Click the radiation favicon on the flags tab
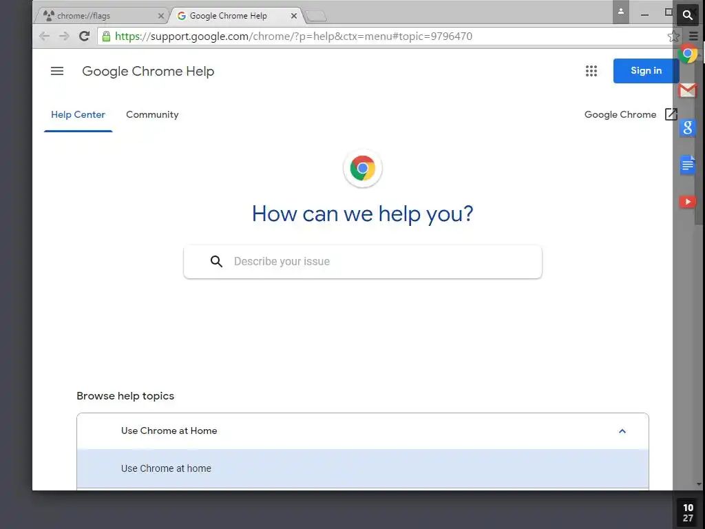The height and width of the screenshot is (529, 705). pyautogui.click(x=49, y=16)
